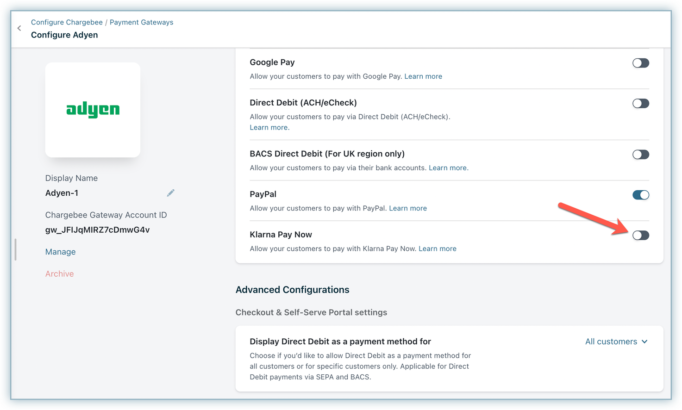
Task: Click the back arrow icon
Action: (x=19, y=28)
